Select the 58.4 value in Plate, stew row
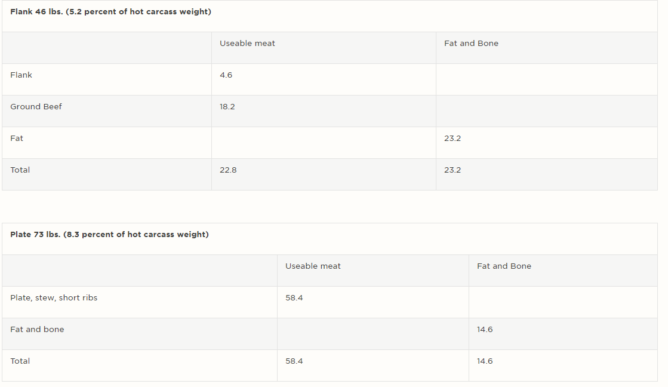The height and width of the screenshot is (387, 668). click(x=294, y=298)
